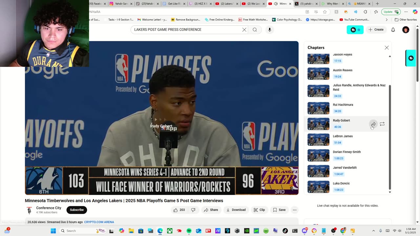
Task: Open Spotify from the taskbar
Action: point(189,231)
